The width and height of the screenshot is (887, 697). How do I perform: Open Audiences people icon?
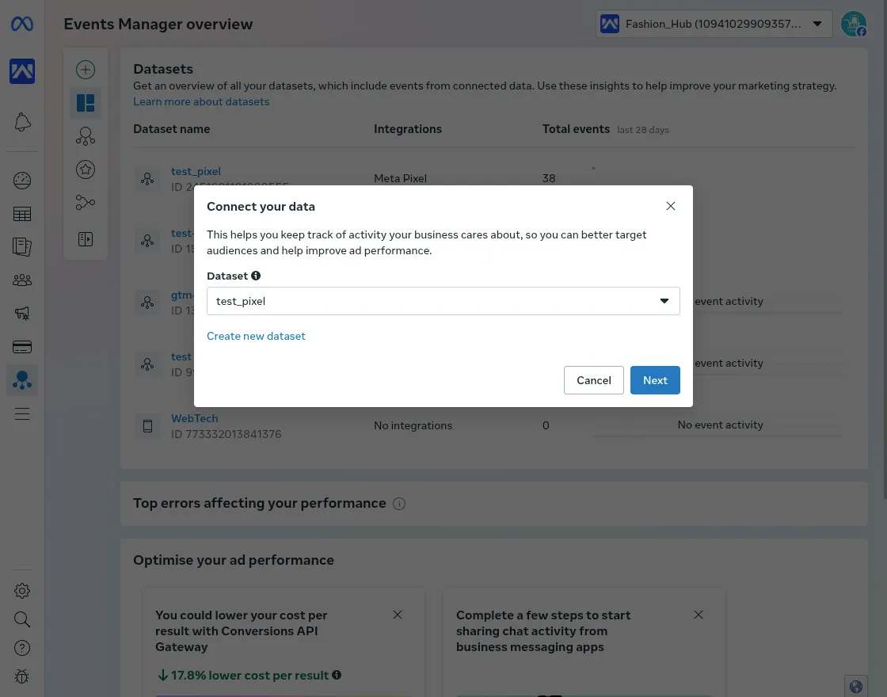click(22, 280)
